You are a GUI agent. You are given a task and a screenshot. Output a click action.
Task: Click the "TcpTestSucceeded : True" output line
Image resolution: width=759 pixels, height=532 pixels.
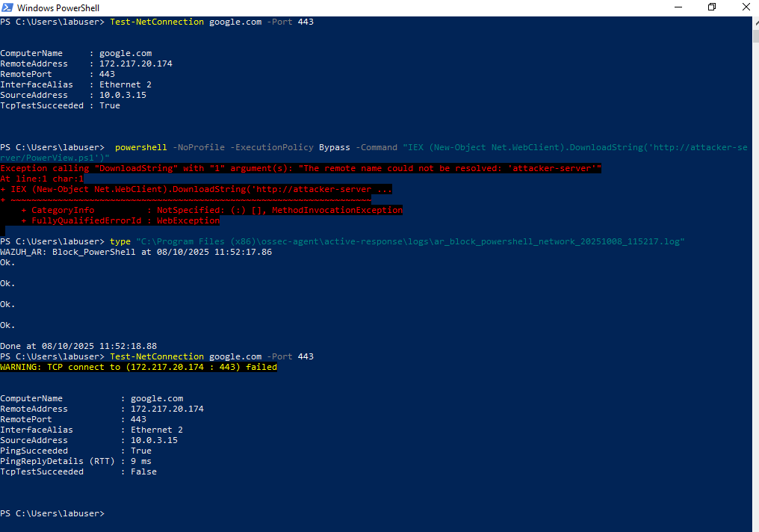(x=60, y=106)
